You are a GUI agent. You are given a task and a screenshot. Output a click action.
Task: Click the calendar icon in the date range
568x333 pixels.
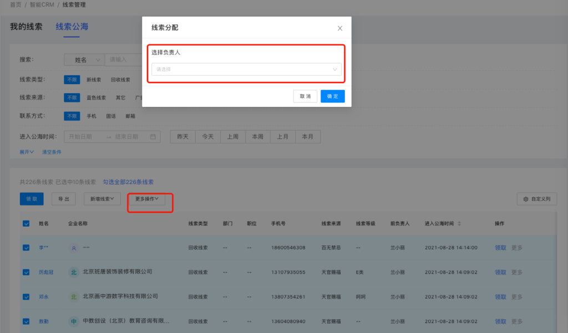click(x=153, y=137)
